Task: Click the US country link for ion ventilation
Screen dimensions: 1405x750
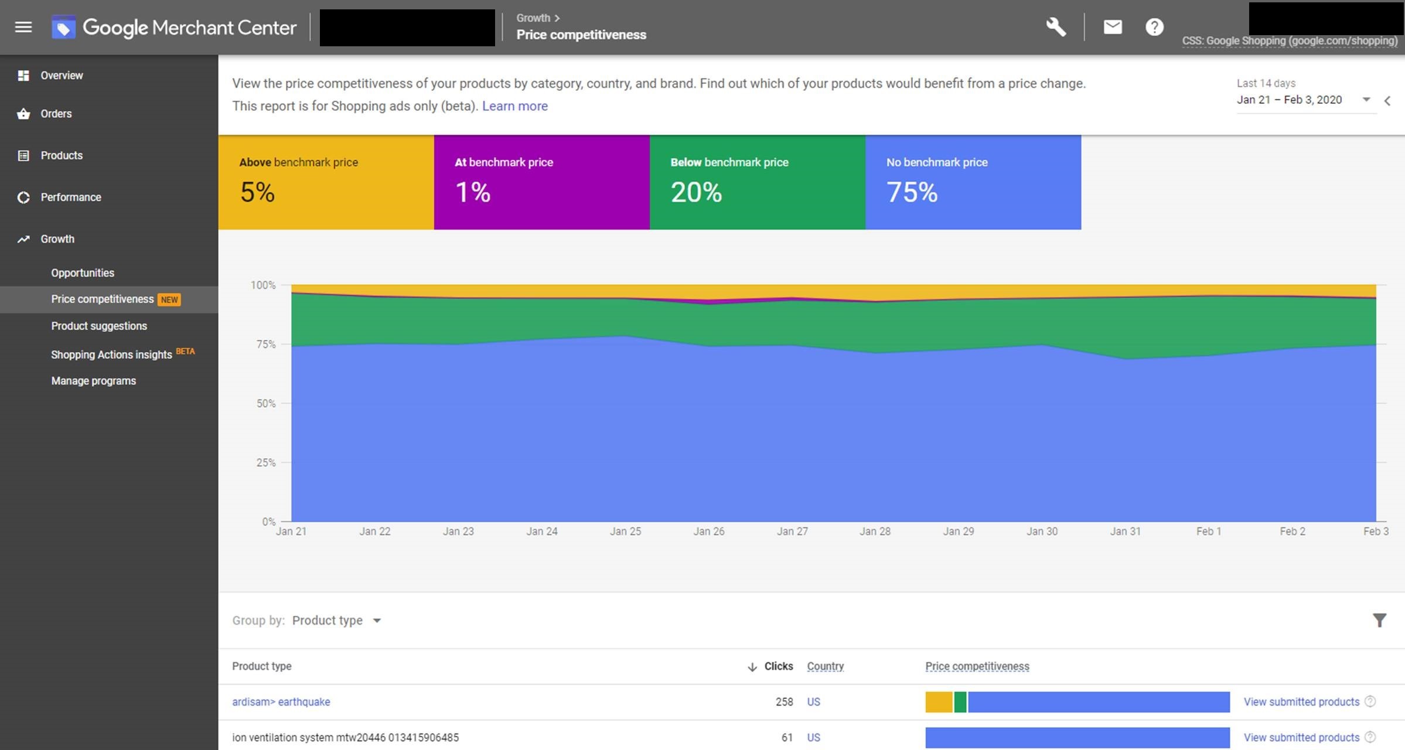Action: [x=813, y=737]
